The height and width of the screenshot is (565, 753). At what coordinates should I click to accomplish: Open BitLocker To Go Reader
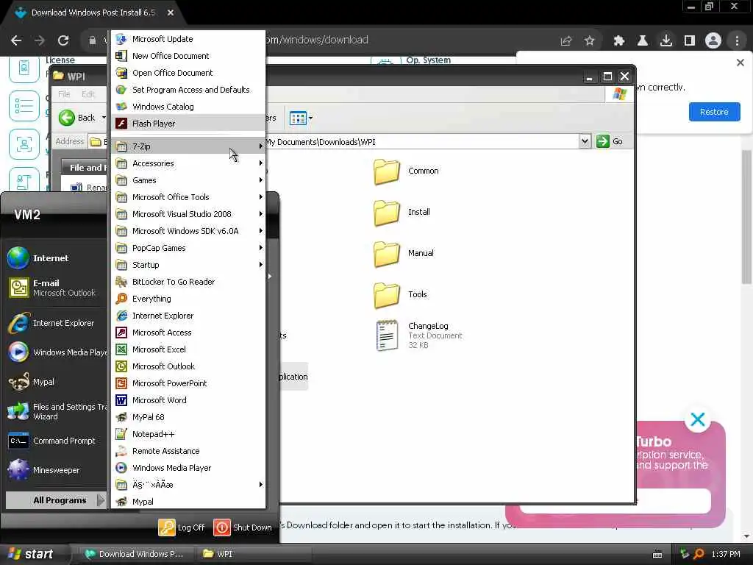click(188, 282)
